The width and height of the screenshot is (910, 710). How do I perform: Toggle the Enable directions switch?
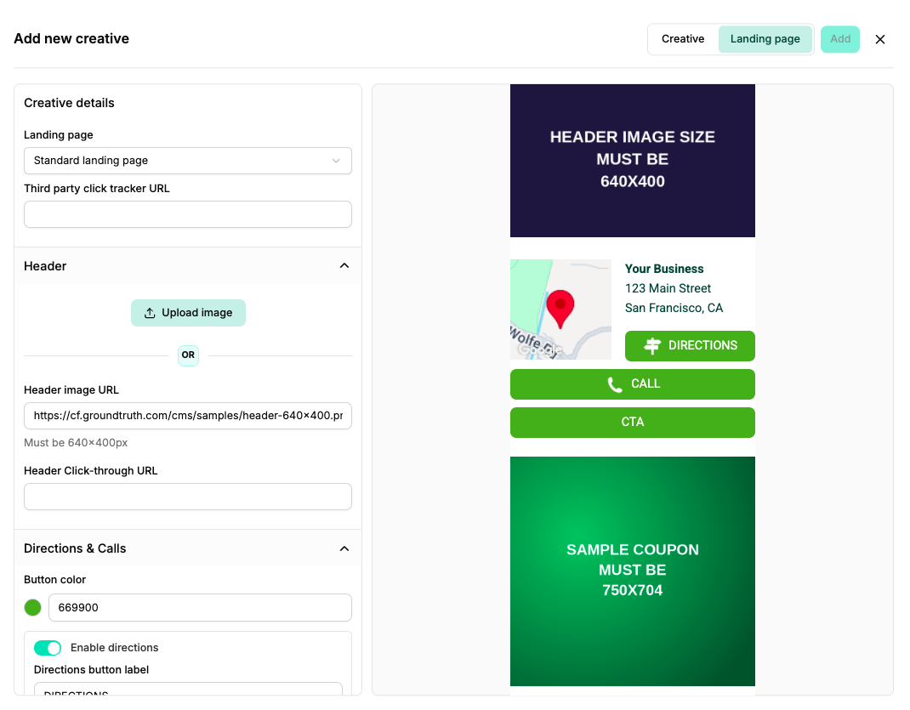click(x=48, y=648)
